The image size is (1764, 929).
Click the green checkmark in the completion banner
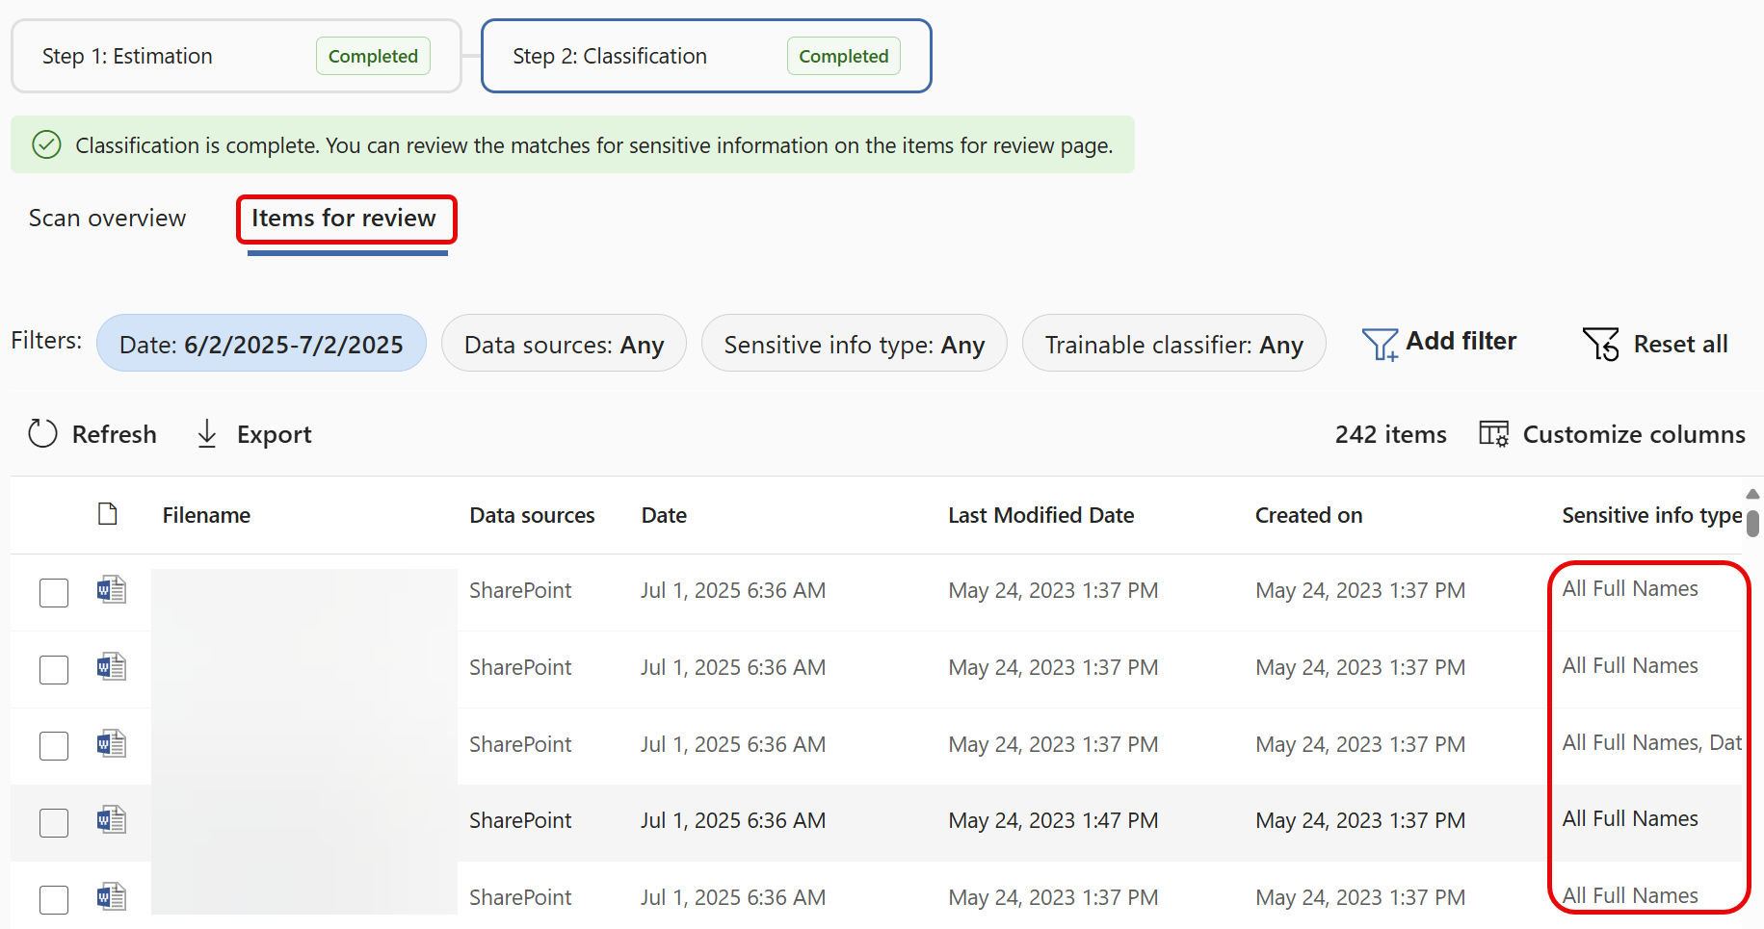46,144
